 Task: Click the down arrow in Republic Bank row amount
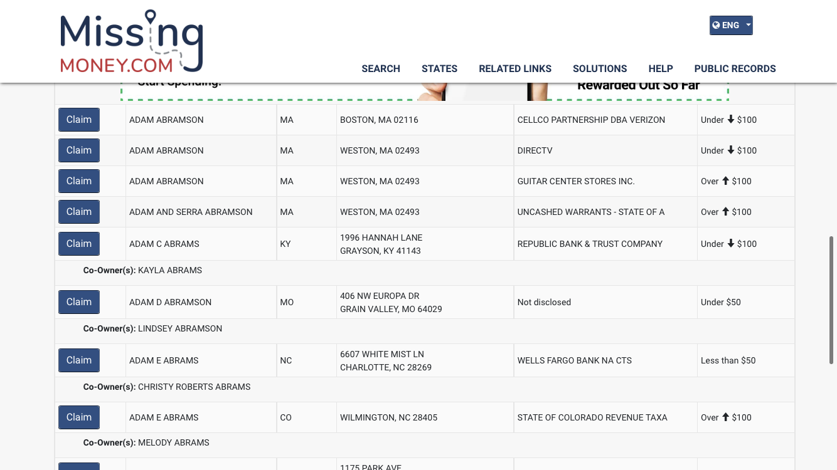(x=730, y=243)
